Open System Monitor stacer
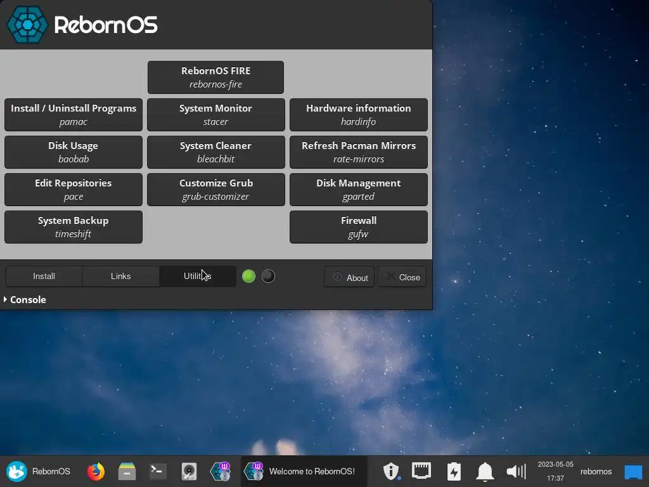 (215, 115)
